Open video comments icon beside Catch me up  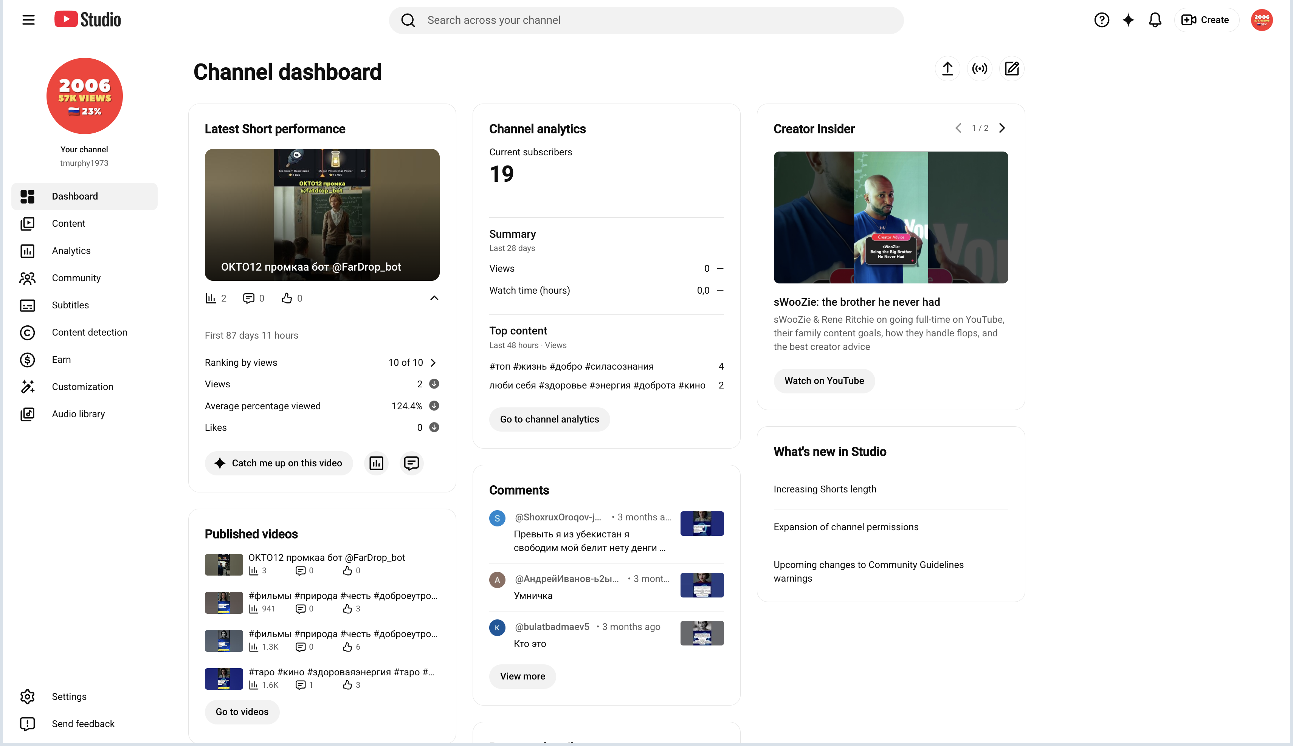(x=411, y=463)
